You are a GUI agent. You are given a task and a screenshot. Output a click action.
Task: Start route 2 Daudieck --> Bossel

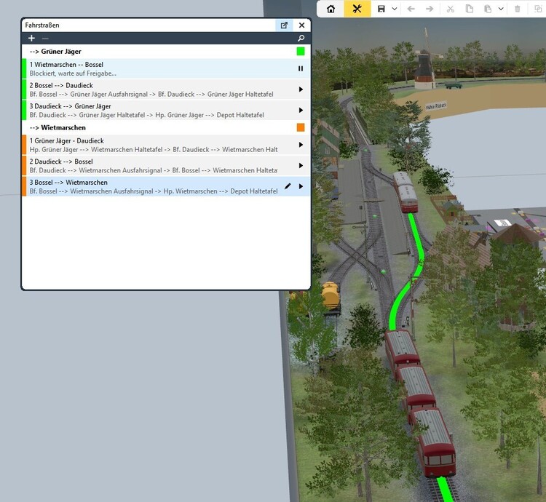pos(301,166)
